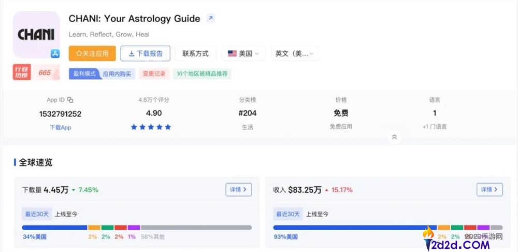Select 上线至今 tab in revenue card
This screenshot has height=252, width=518.
317,214
